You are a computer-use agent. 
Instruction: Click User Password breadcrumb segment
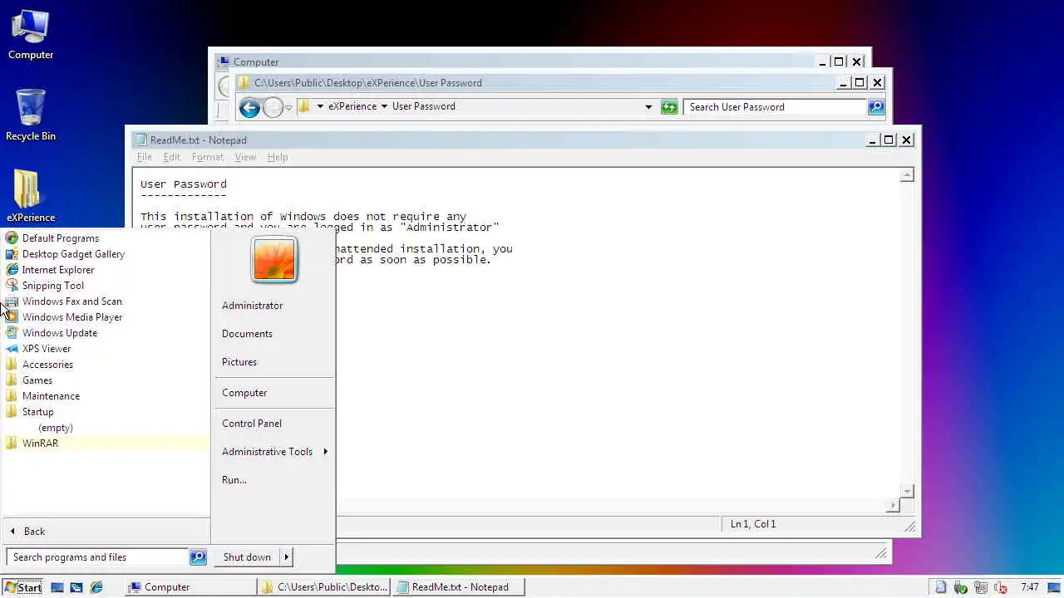click(423, 106)
